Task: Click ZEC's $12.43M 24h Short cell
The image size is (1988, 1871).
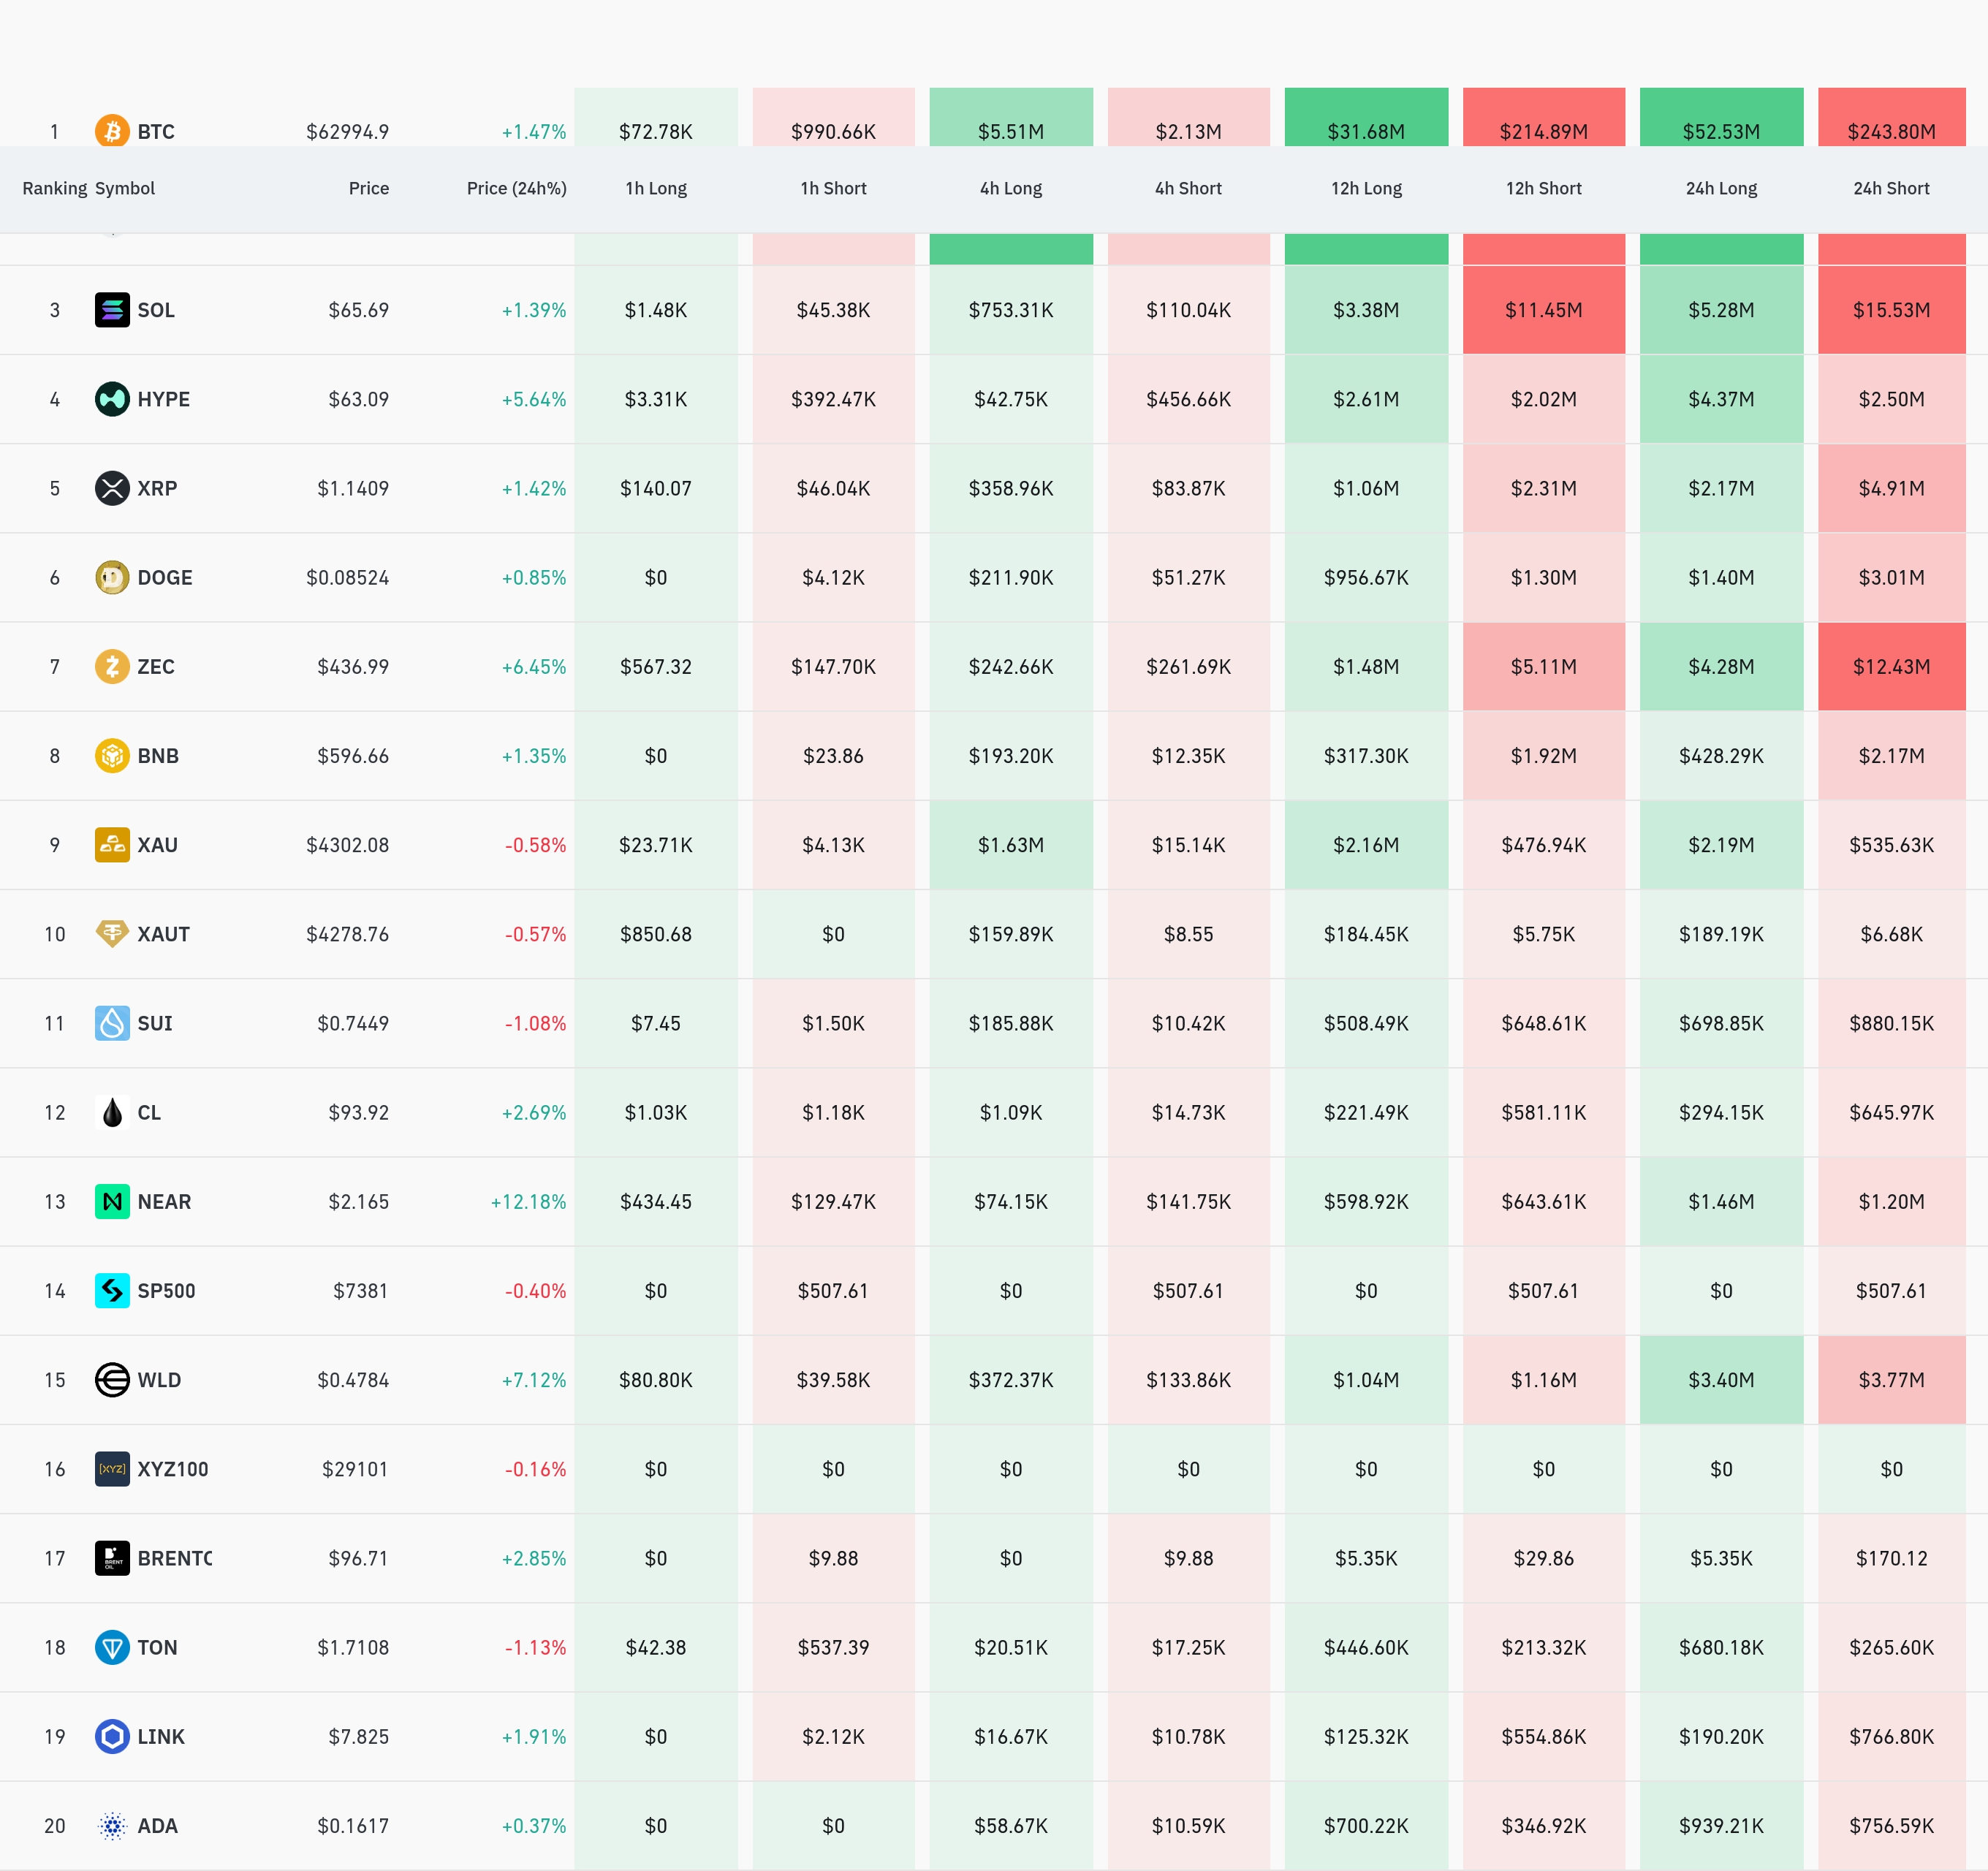Action: point(1891,666)
